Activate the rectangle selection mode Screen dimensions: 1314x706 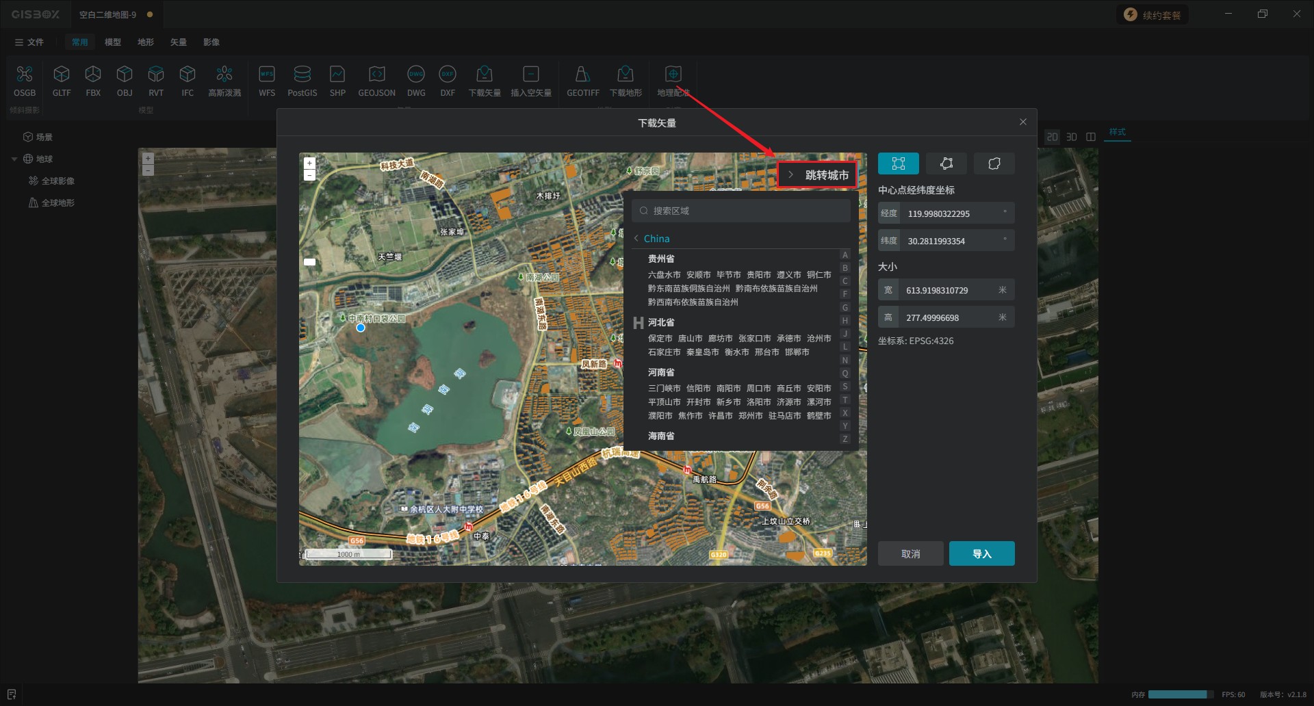[x=899, y=164]
